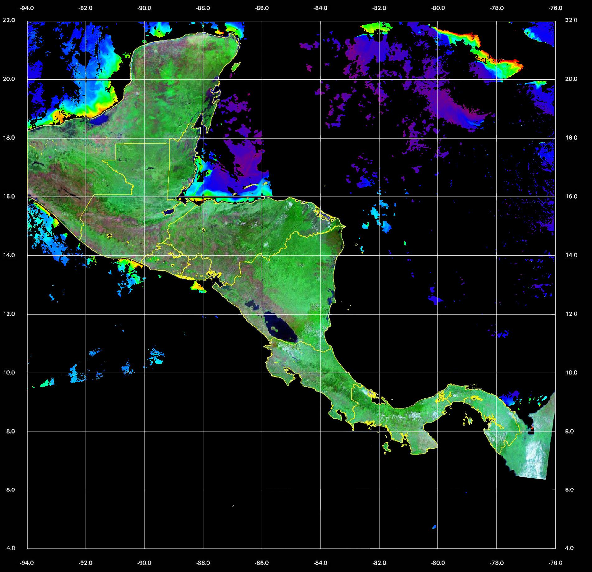Click the 12.0 latitude label on left axis
The image size is (592, 572).
(x=9, y=314)
